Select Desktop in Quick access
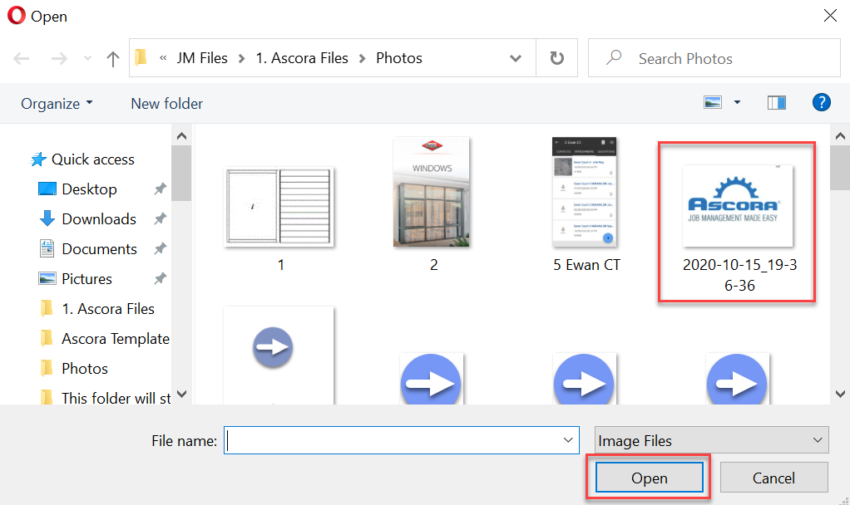850x505 pixels. coord(89,189)
